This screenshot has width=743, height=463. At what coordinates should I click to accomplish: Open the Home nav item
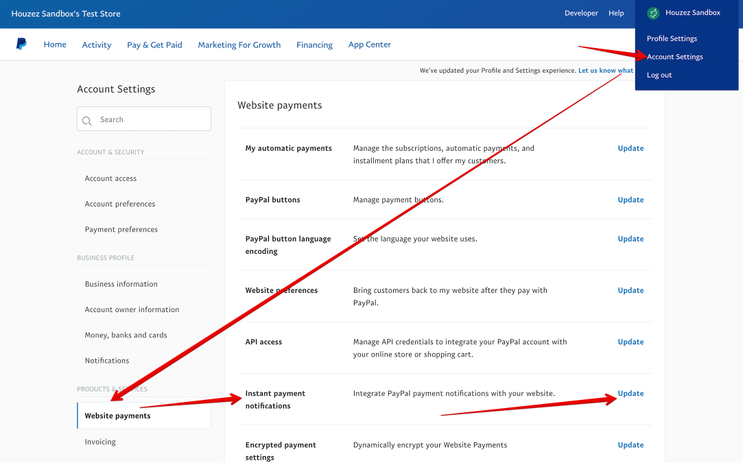pyautogui.click(x=55, y=44)
